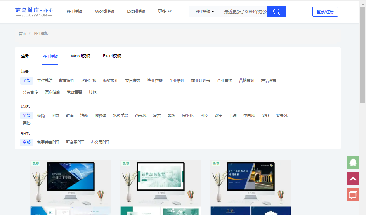
Task: Filter style by 微粒体
Action: (101, 116)
